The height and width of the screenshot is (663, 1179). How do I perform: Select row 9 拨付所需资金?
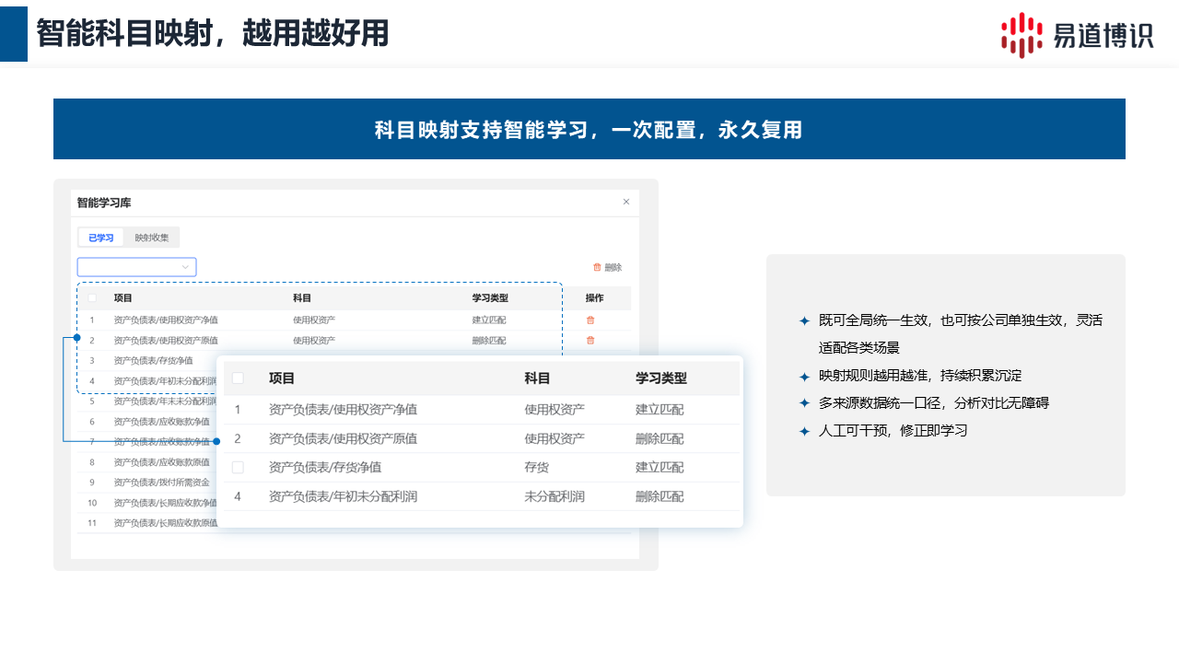click(x=161, y=483)
